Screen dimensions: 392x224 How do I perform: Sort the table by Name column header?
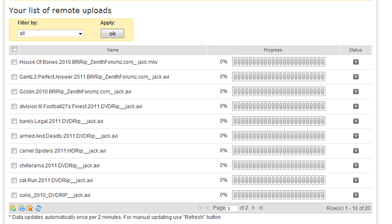click(113, 50)
